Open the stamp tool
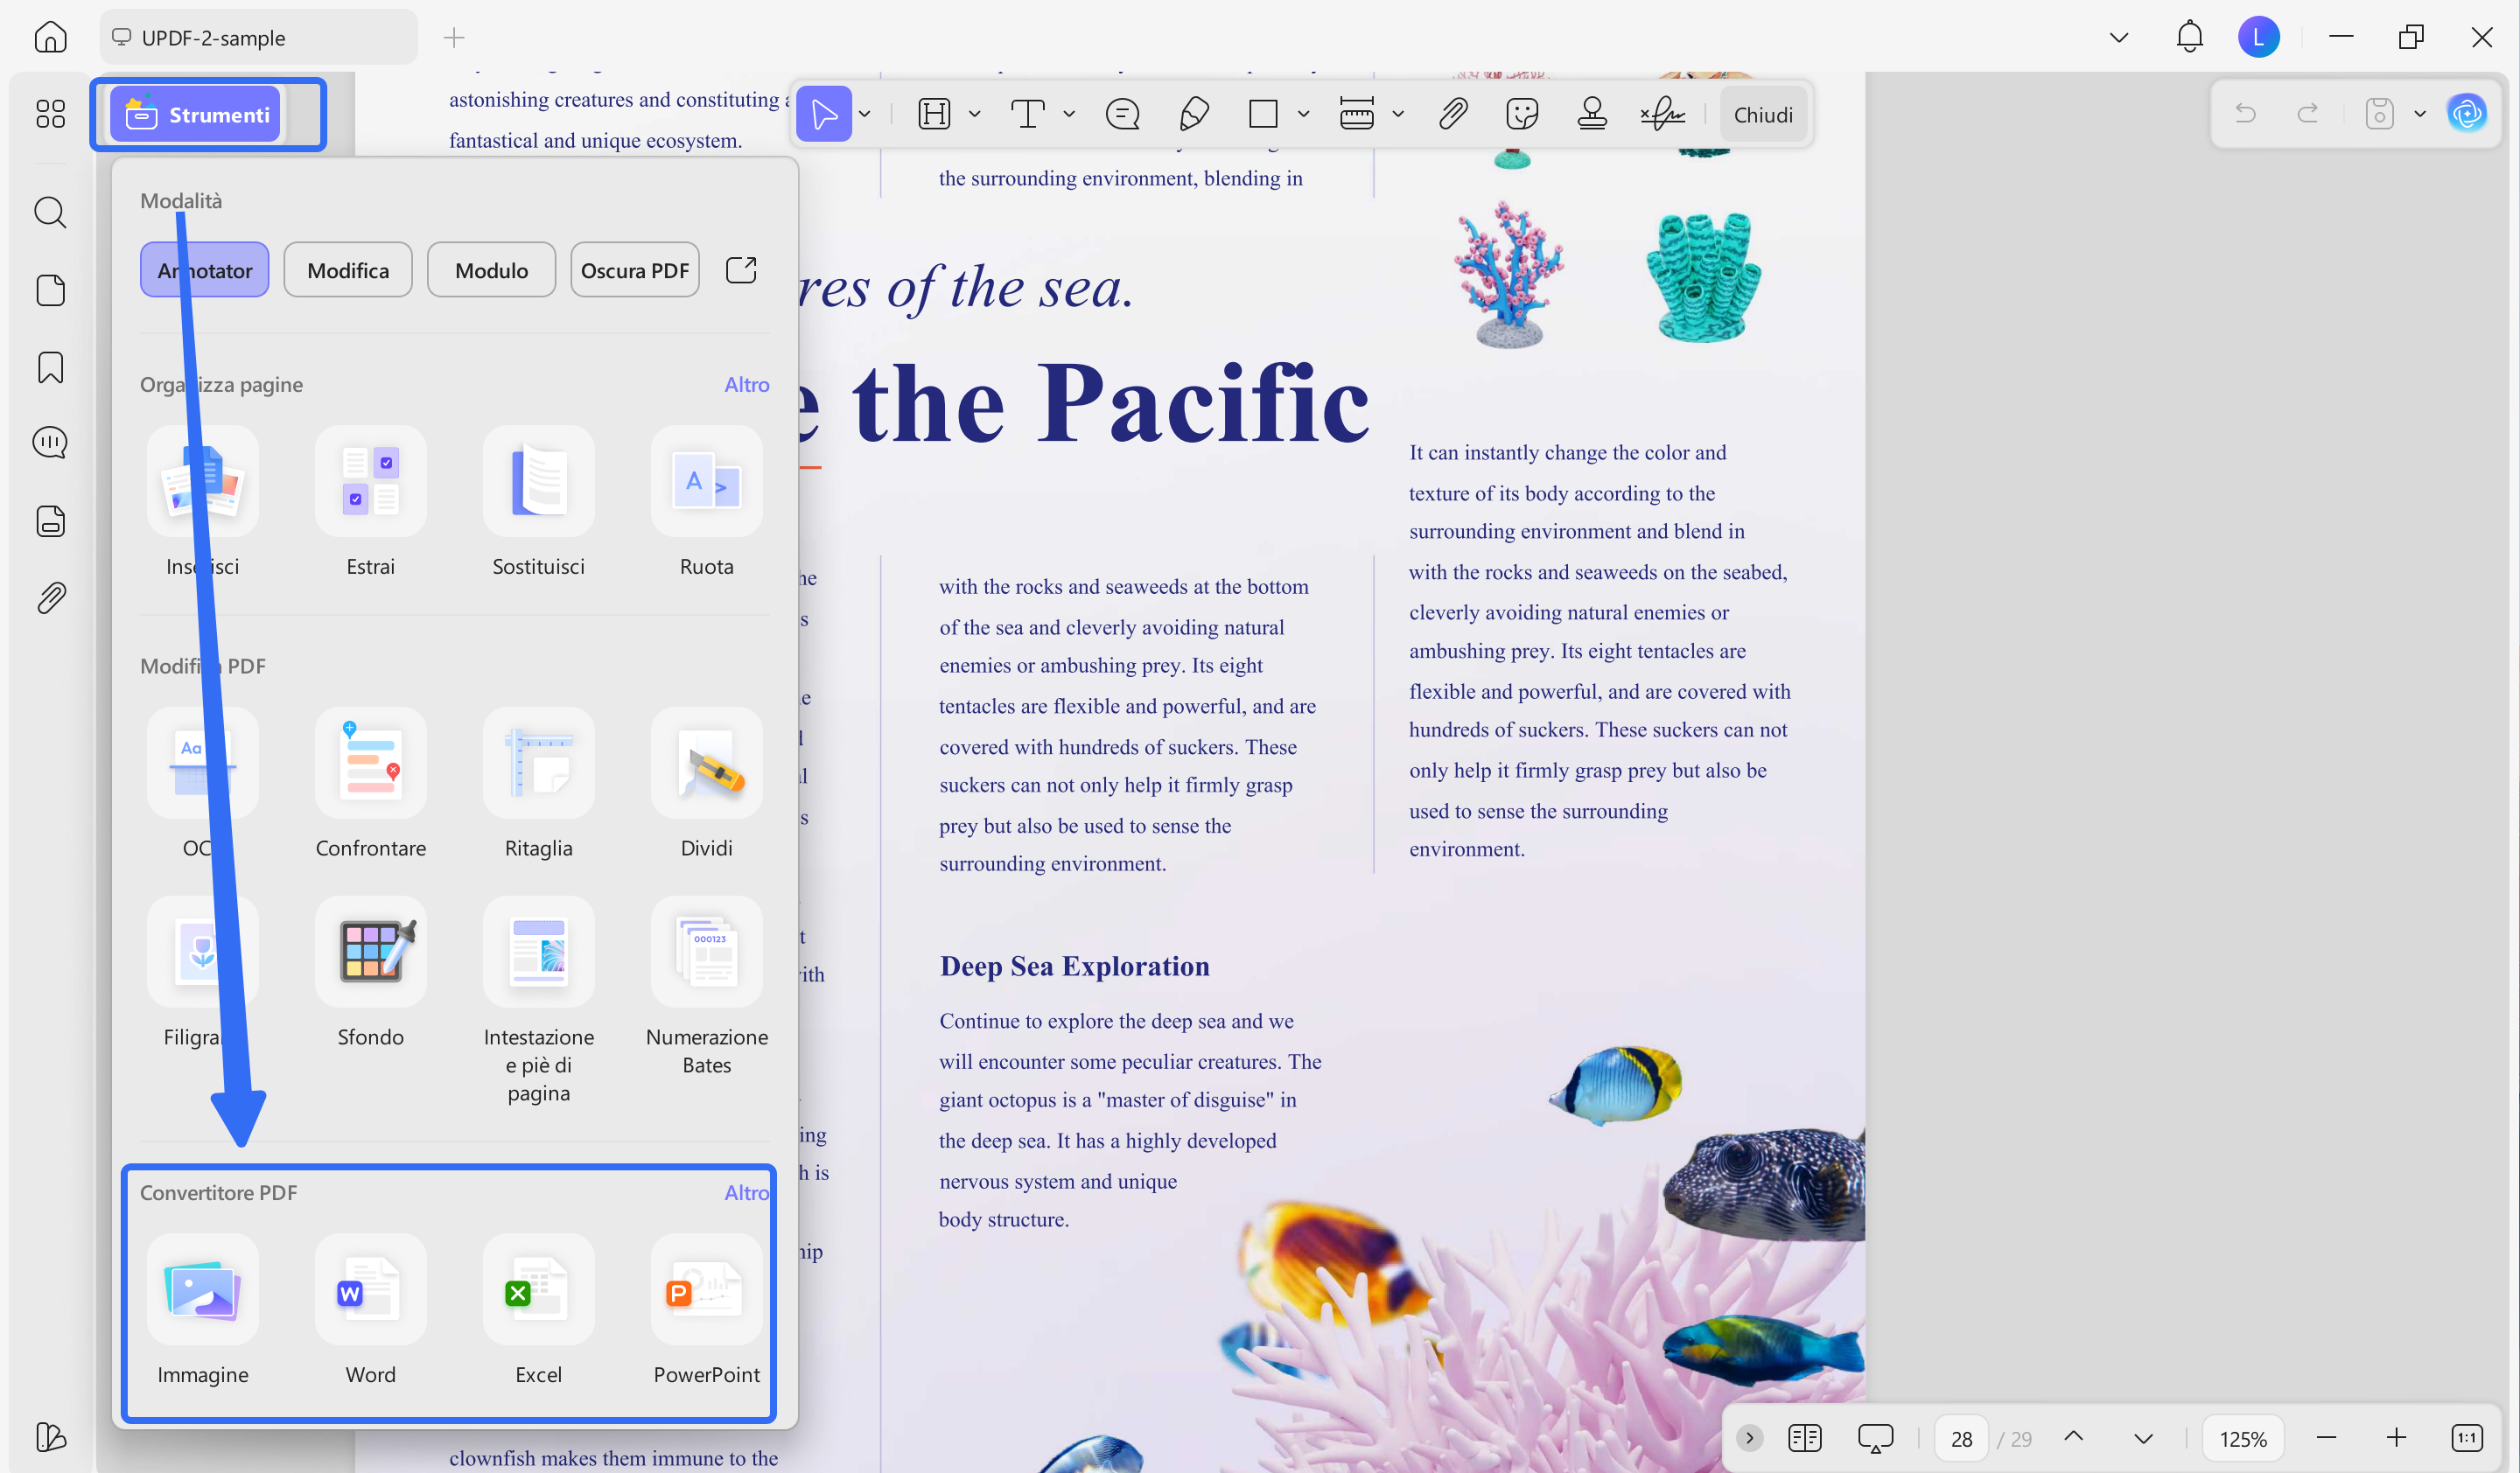This screenshot has height=1473, width=2520. pos(1592,114)
